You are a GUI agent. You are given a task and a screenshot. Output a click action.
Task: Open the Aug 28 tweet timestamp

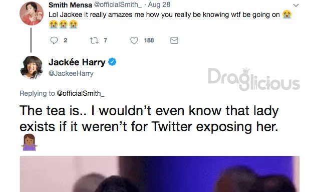159,4
